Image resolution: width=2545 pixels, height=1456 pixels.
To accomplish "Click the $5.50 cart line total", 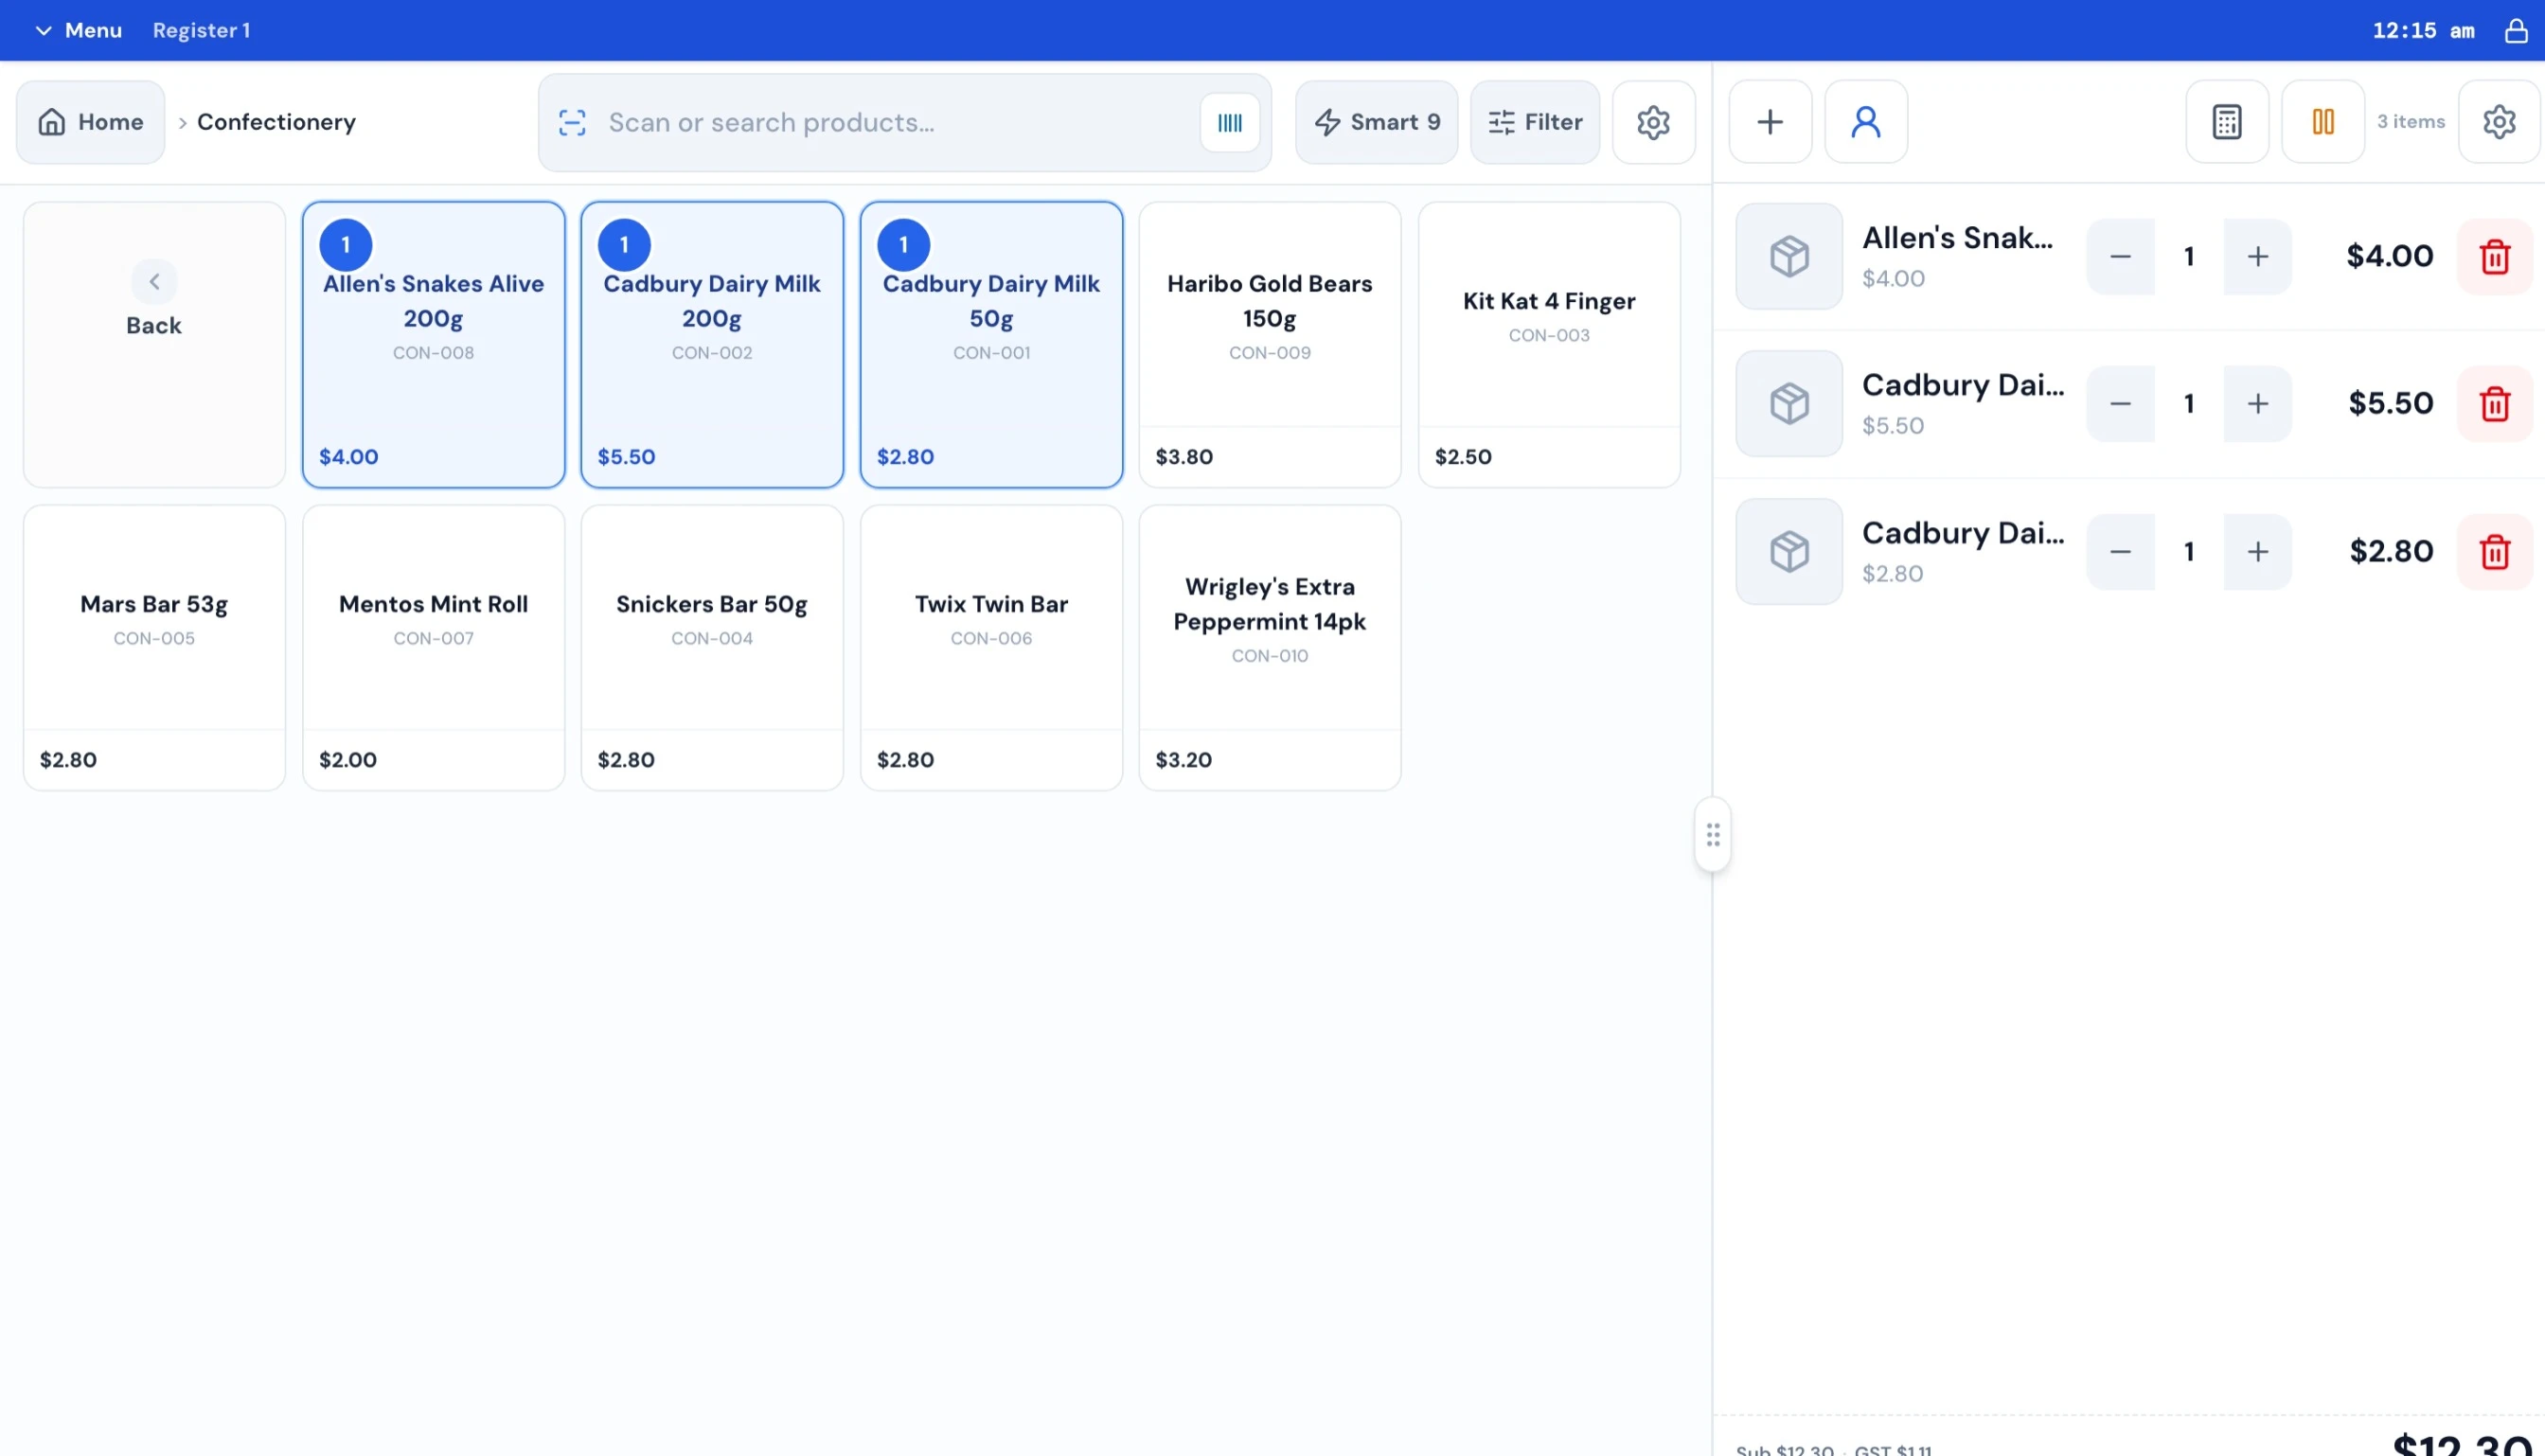I will tap(2390, 404).
